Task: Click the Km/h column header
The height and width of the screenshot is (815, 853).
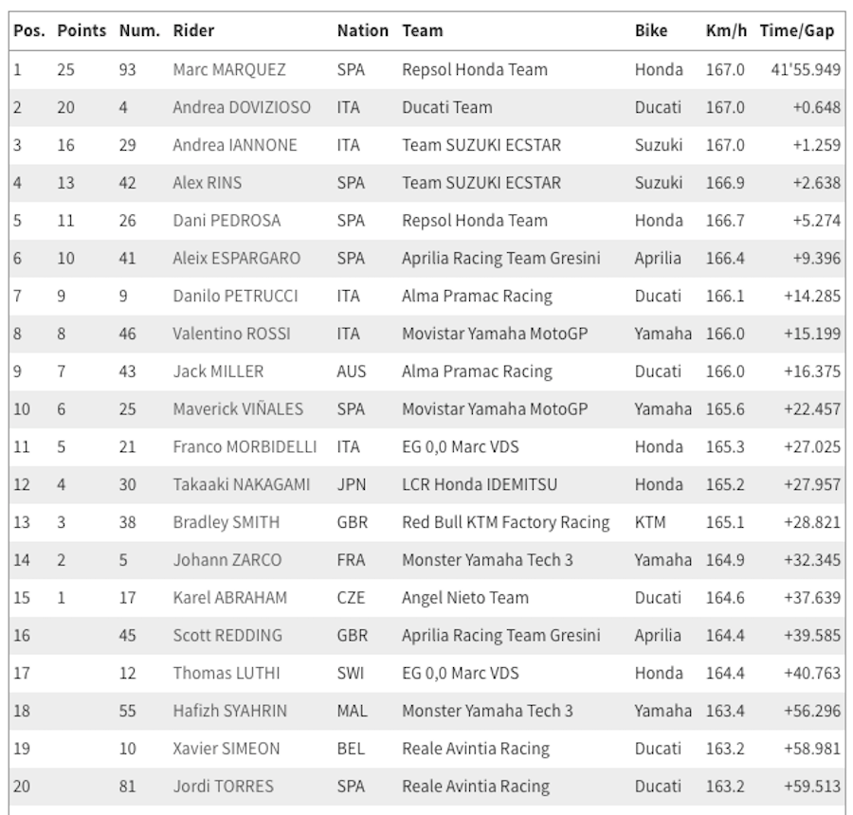Action: [726, 30]
